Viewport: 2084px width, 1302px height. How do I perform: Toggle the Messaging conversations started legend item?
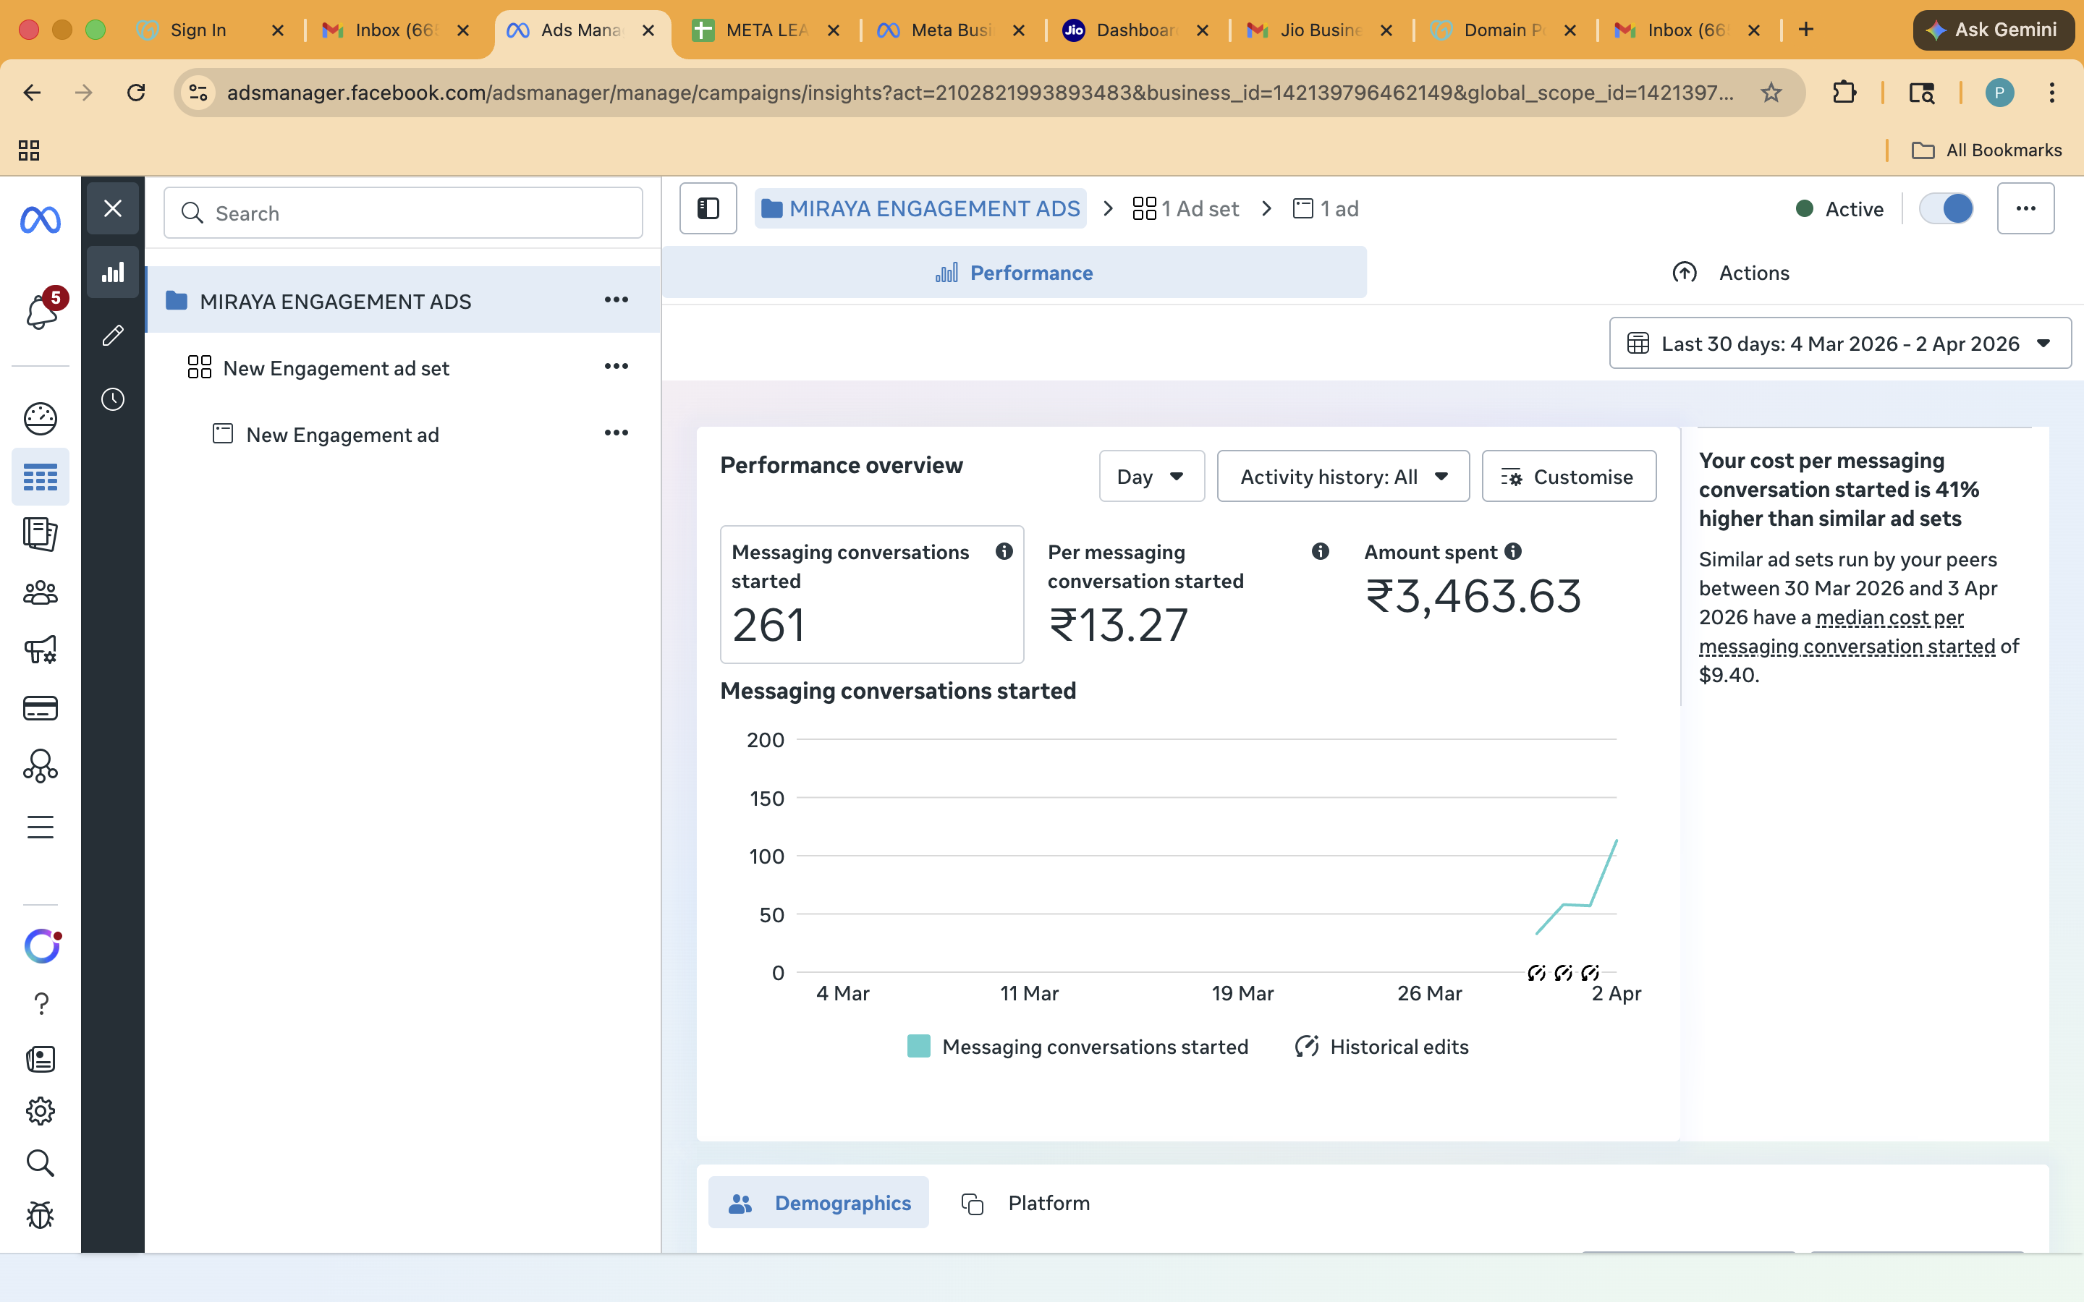coord(1077,1046)
